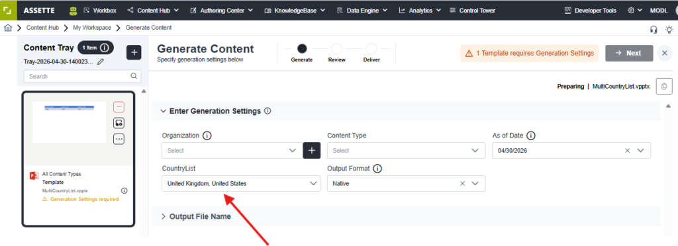
Task: Open Workbox from the top navigation
Action: point(100,11)
